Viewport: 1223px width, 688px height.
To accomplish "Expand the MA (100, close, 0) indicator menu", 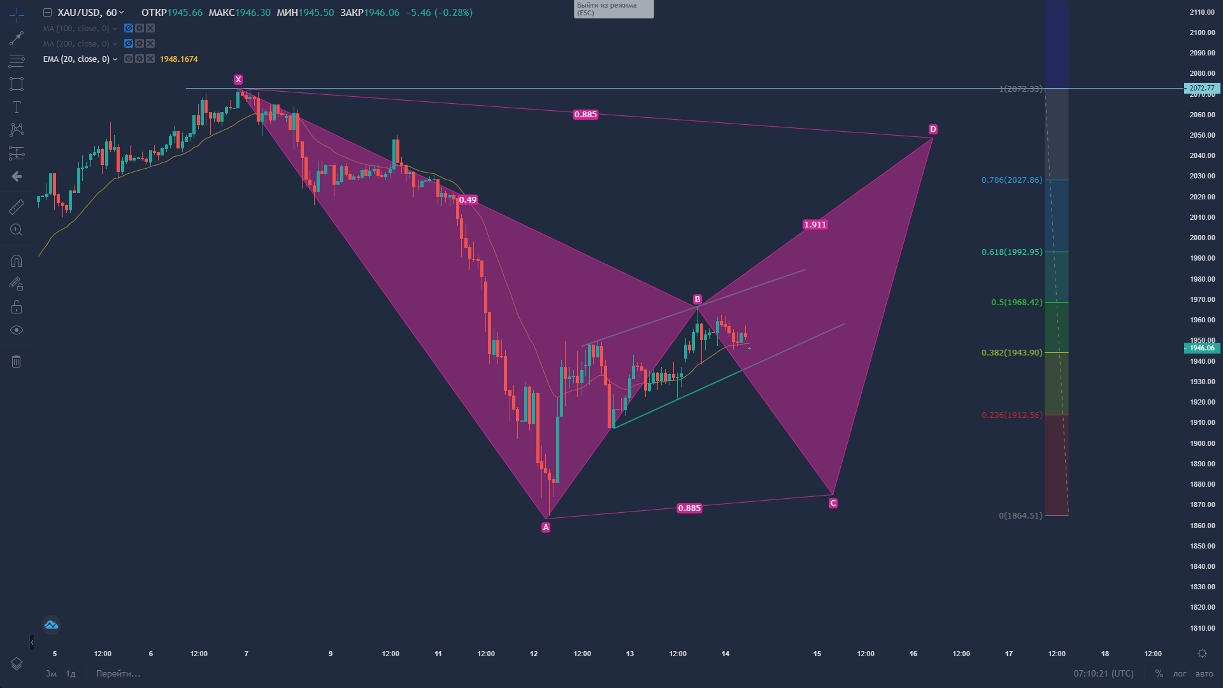I will (115, 29).
